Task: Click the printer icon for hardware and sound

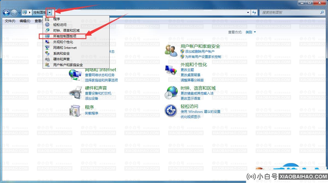Action: coord(75,92)
